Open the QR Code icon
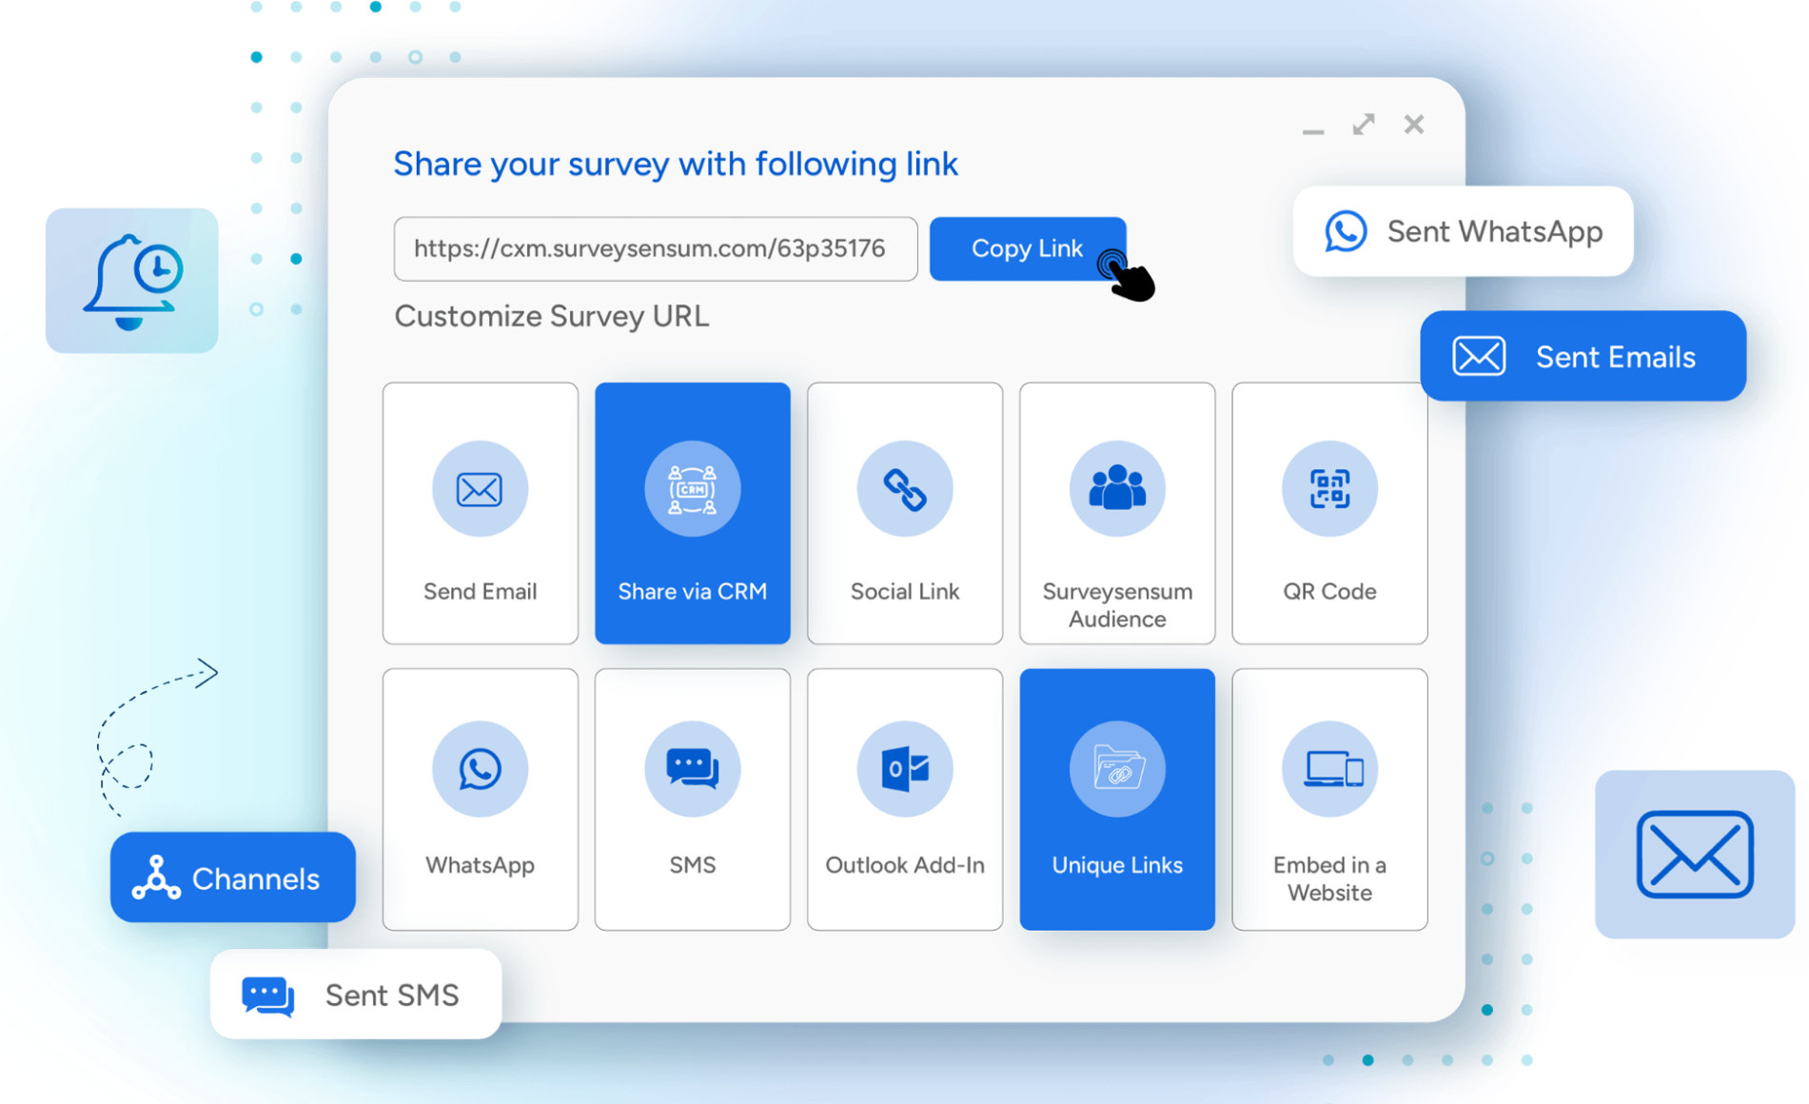1809x1104 pixels. 1328,489
